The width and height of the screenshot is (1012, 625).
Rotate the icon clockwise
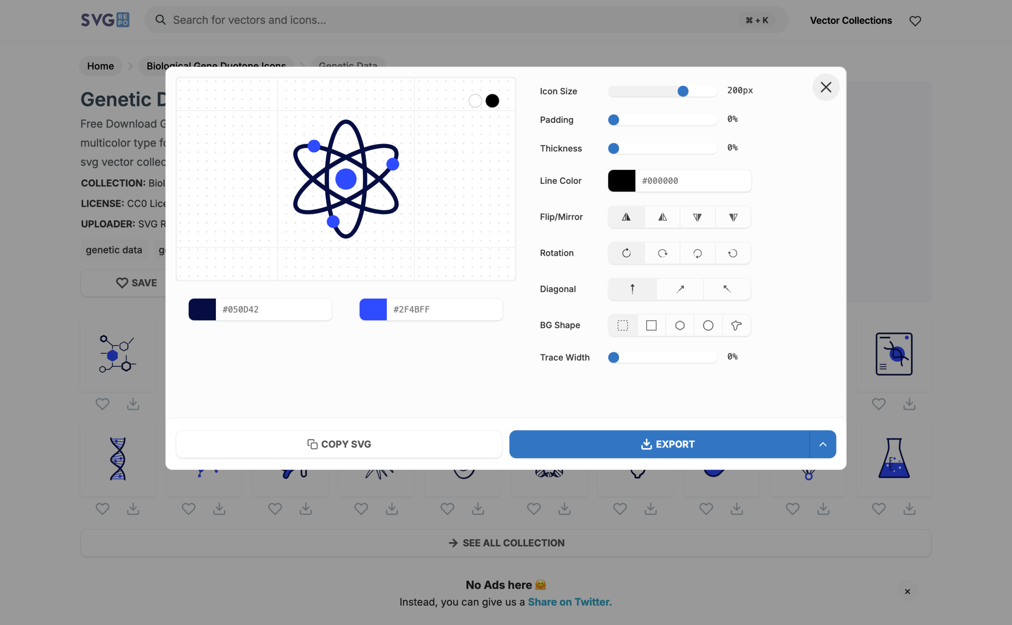(662, 253)
